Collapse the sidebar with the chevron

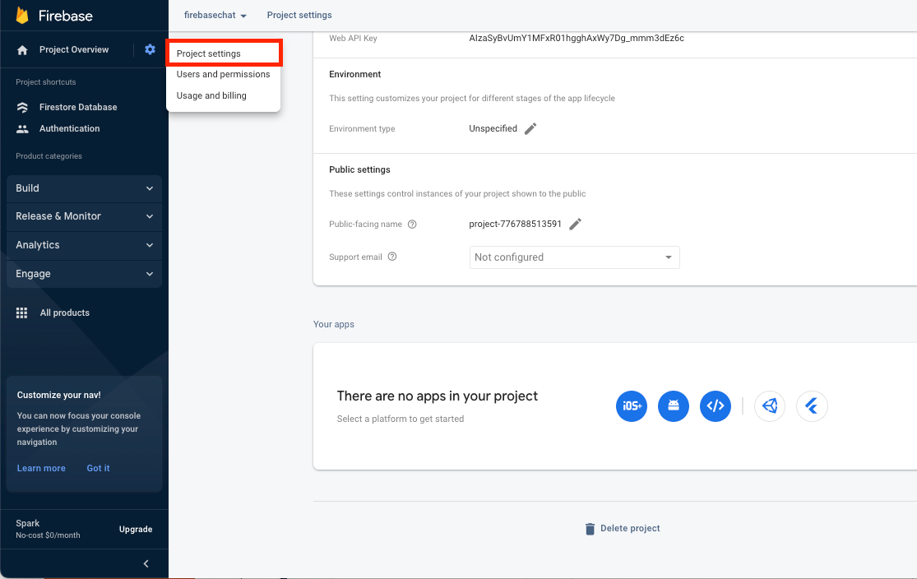[146, 564]
